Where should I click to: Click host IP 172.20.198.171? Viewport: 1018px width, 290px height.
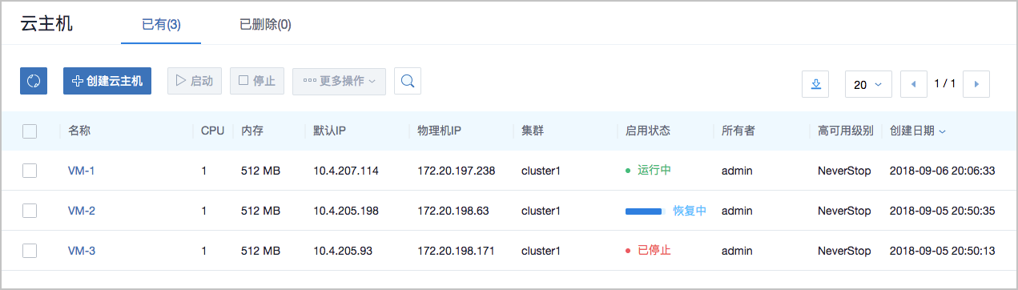pos(457,251)
